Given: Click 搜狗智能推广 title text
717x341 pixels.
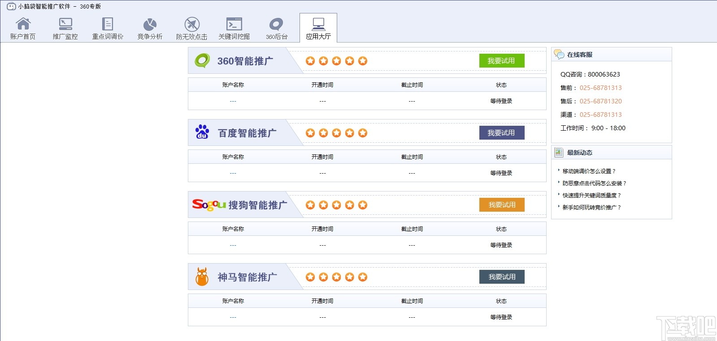Looking at the screenshot, I should pyautogui.click(x=258, y=205).
